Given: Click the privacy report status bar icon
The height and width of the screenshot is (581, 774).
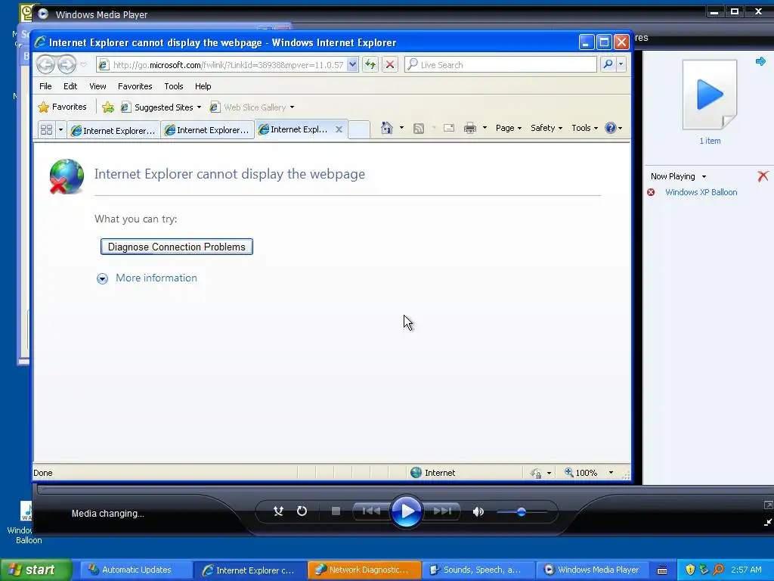Looking at the screenshot, I should click(x=536, y=474).
